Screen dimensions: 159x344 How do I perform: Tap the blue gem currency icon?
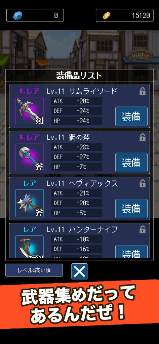tap(17, 15)
